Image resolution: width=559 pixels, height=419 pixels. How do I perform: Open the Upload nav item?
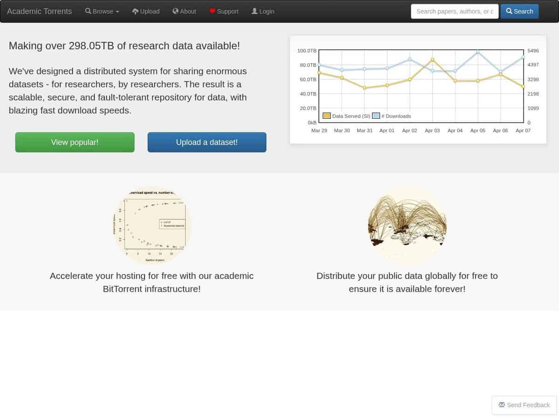point(146,11)
